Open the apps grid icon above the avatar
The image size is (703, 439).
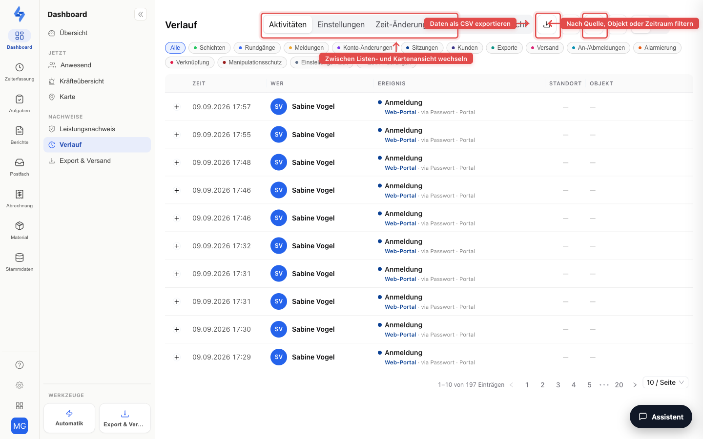pyautogui.click(x=20, y=406)
